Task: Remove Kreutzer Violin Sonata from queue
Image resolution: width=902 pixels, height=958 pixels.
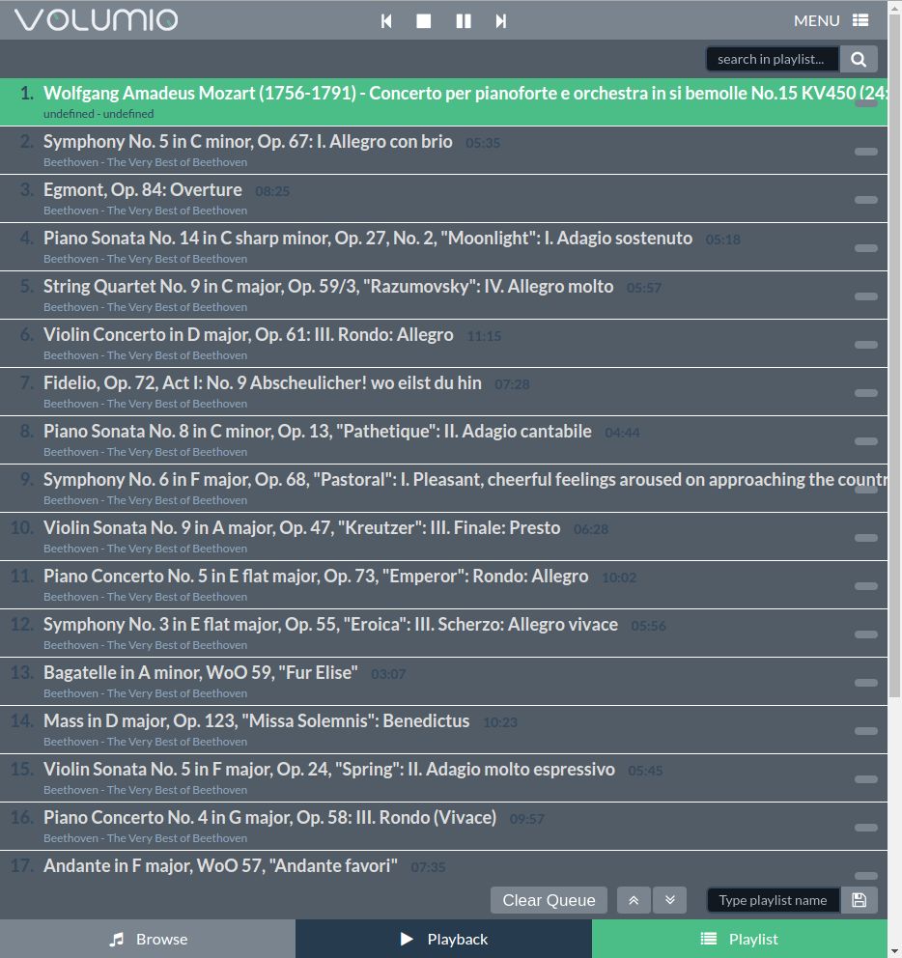Action: pyautogui.click(x=866, y=538)
